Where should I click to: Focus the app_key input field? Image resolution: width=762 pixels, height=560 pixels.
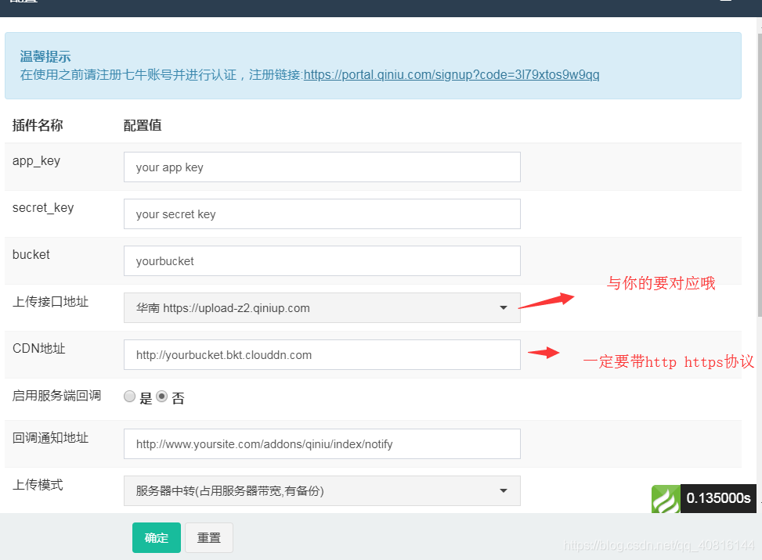click(x=322, y=167)
